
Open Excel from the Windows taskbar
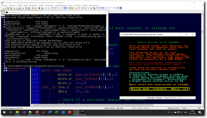[57, 112]
